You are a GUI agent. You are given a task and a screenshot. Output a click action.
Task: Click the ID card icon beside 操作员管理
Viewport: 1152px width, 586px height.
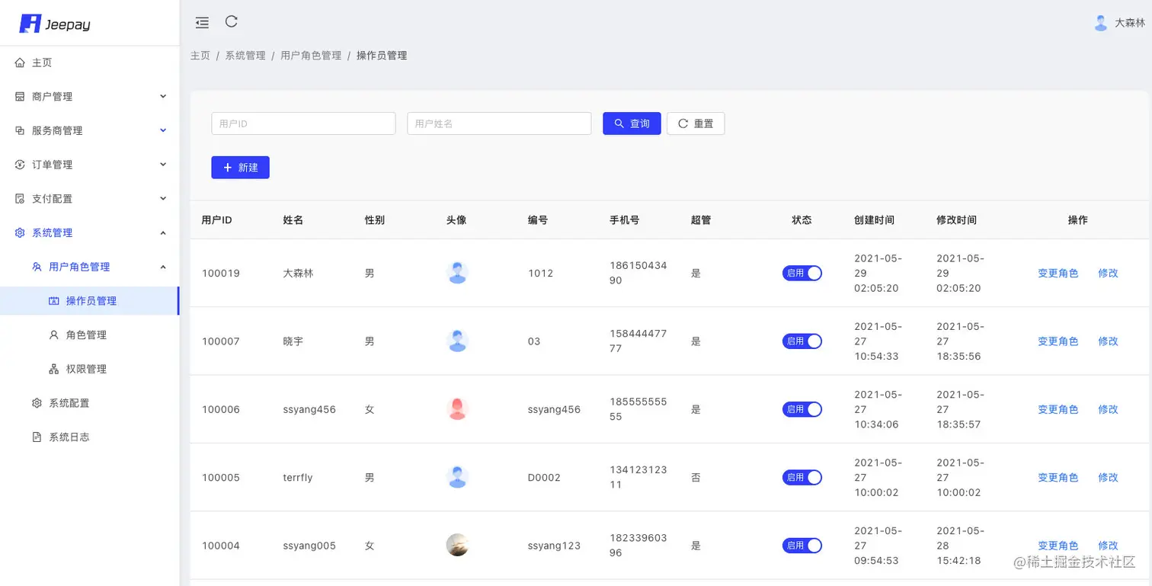pyautogui.click(x=54, y=301)
